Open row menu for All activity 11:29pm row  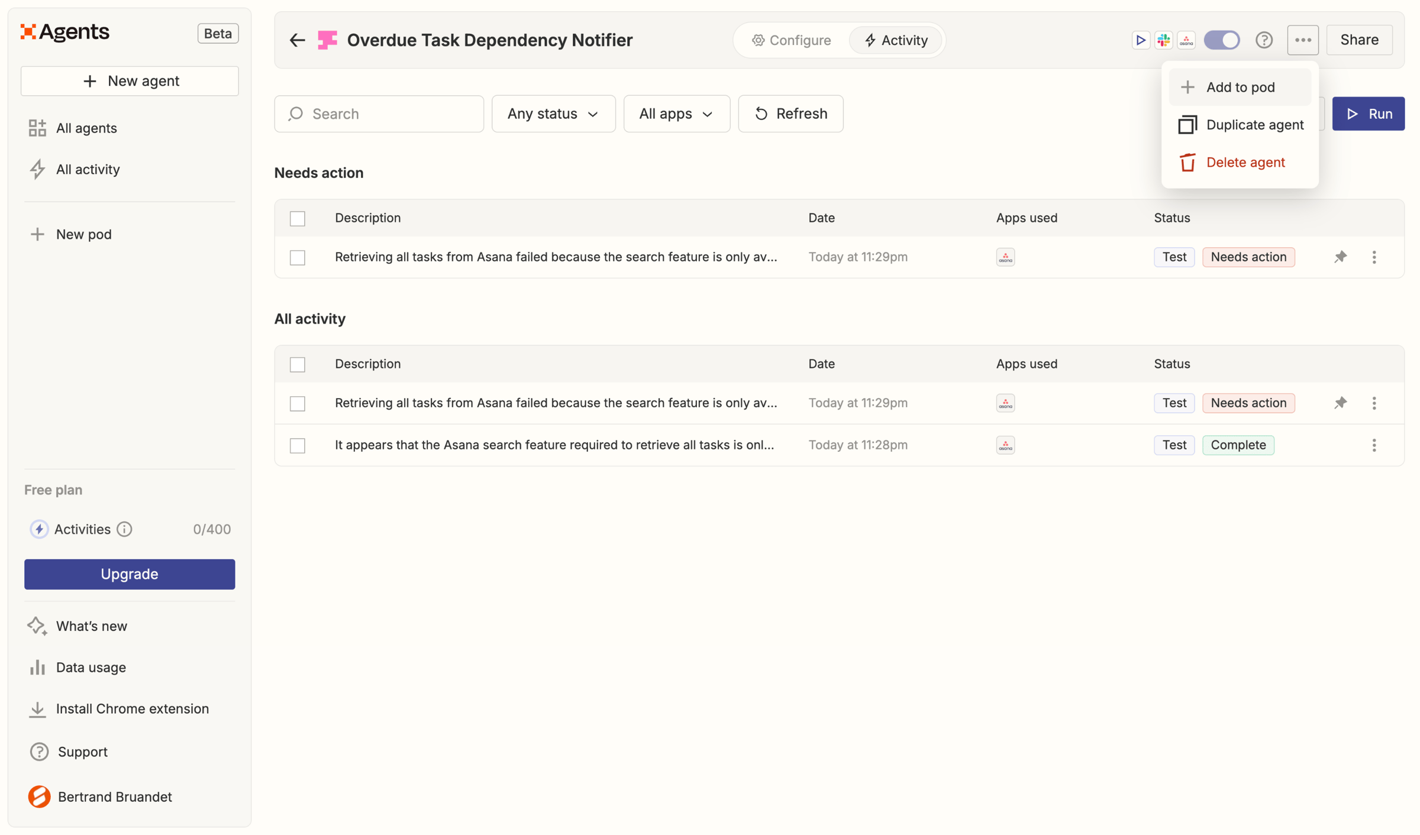[1374, 403]
